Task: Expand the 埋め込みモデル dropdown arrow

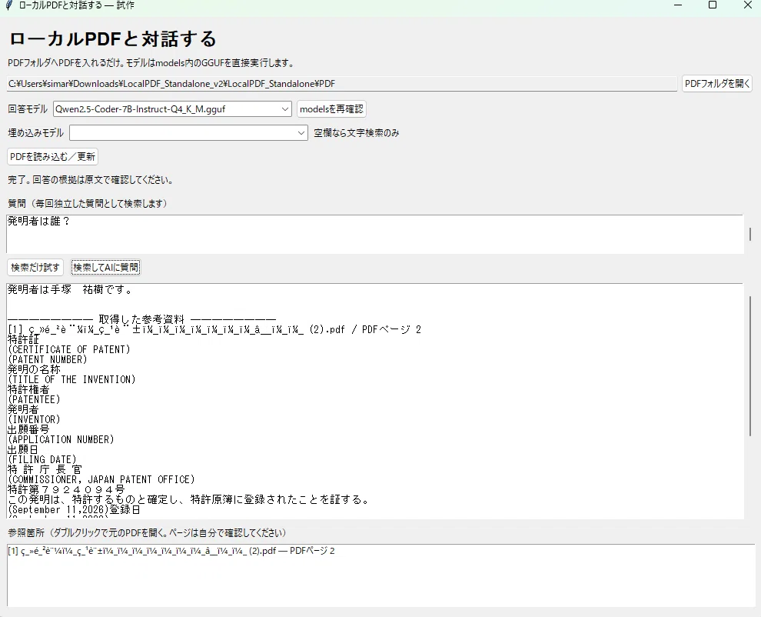Action: [301, 133]
